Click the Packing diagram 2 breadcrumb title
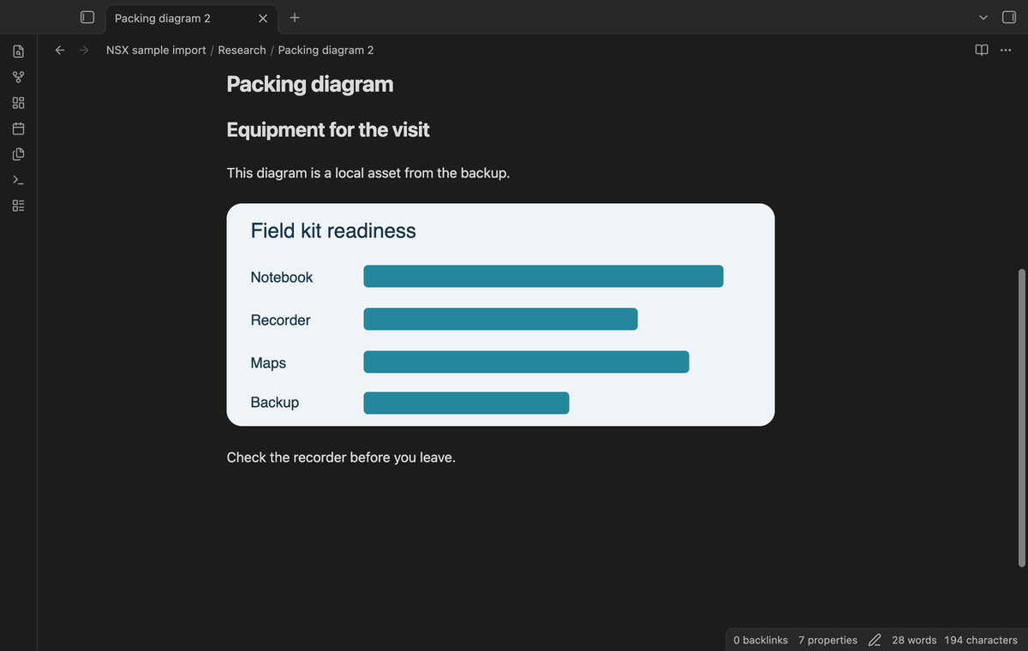The height and width of the screenshot is (651, 1028). pyautogui.click(x=326, y=50)
